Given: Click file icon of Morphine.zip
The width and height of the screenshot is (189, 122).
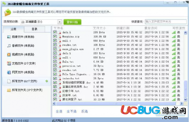Looking at the screenshot, I should tap(59, 37).
